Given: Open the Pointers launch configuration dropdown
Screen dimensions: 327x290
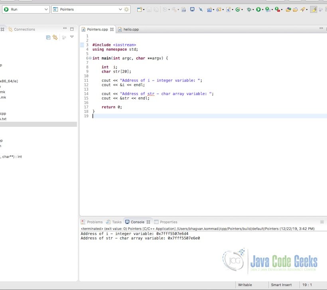Looking at the screenshot, I should click(120, 9).
